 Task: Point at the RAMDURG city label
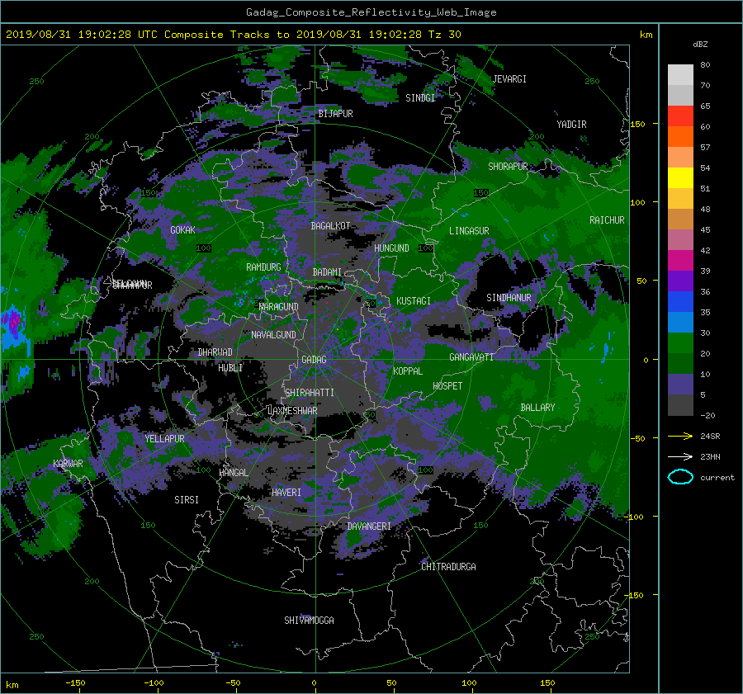pos(263,267)
